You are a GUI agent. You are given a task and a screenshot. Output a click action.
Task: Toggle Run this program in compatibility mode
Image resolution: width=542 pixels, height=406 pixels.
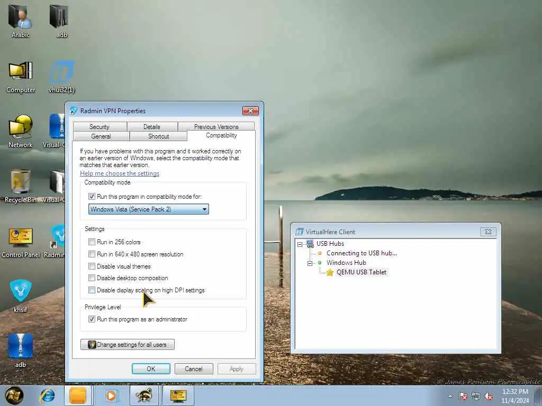click(x=92, y=197)
